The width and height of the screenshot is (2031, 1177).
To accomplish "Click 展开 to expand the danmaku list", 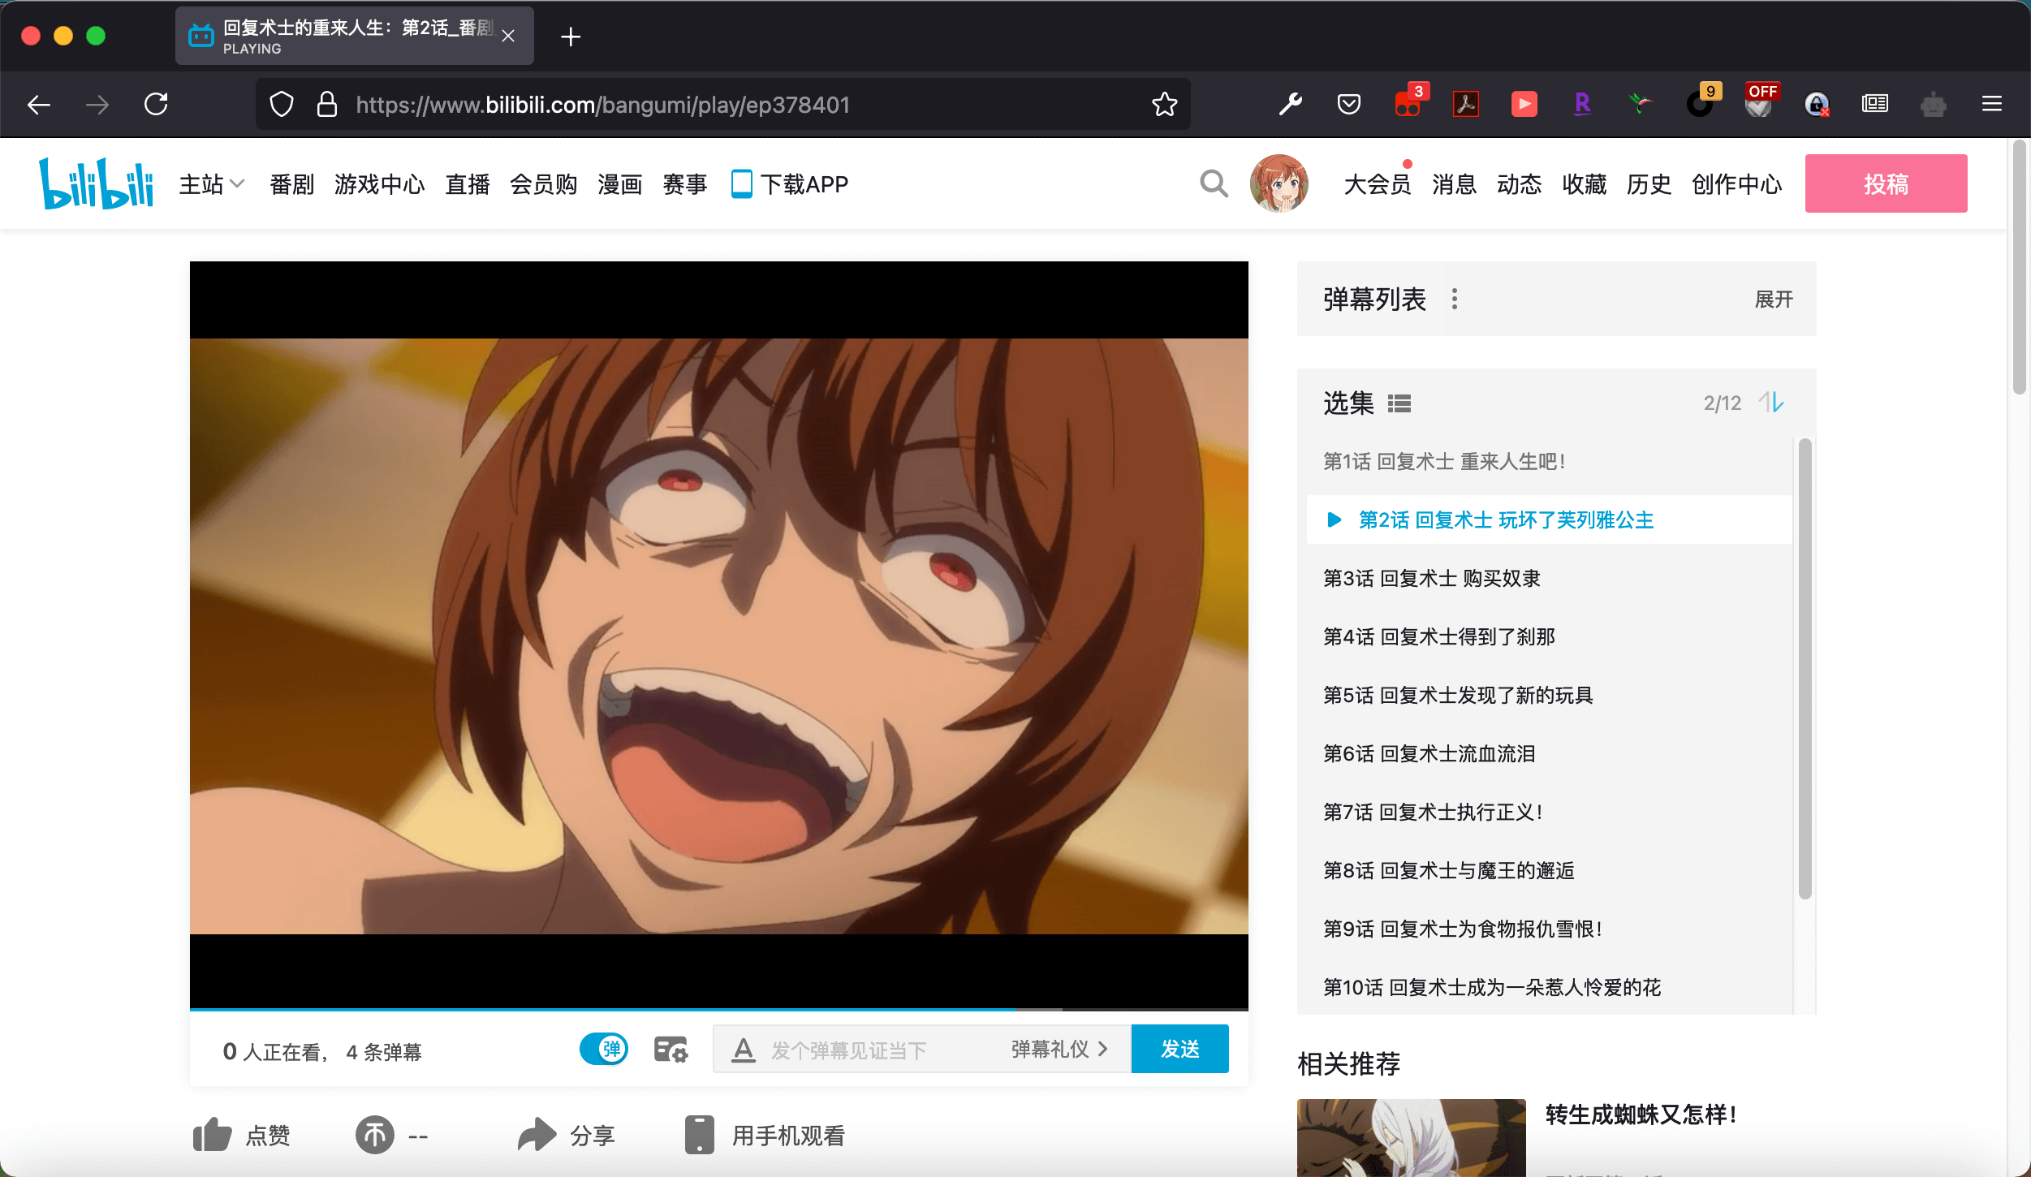I will [1773, 299].
